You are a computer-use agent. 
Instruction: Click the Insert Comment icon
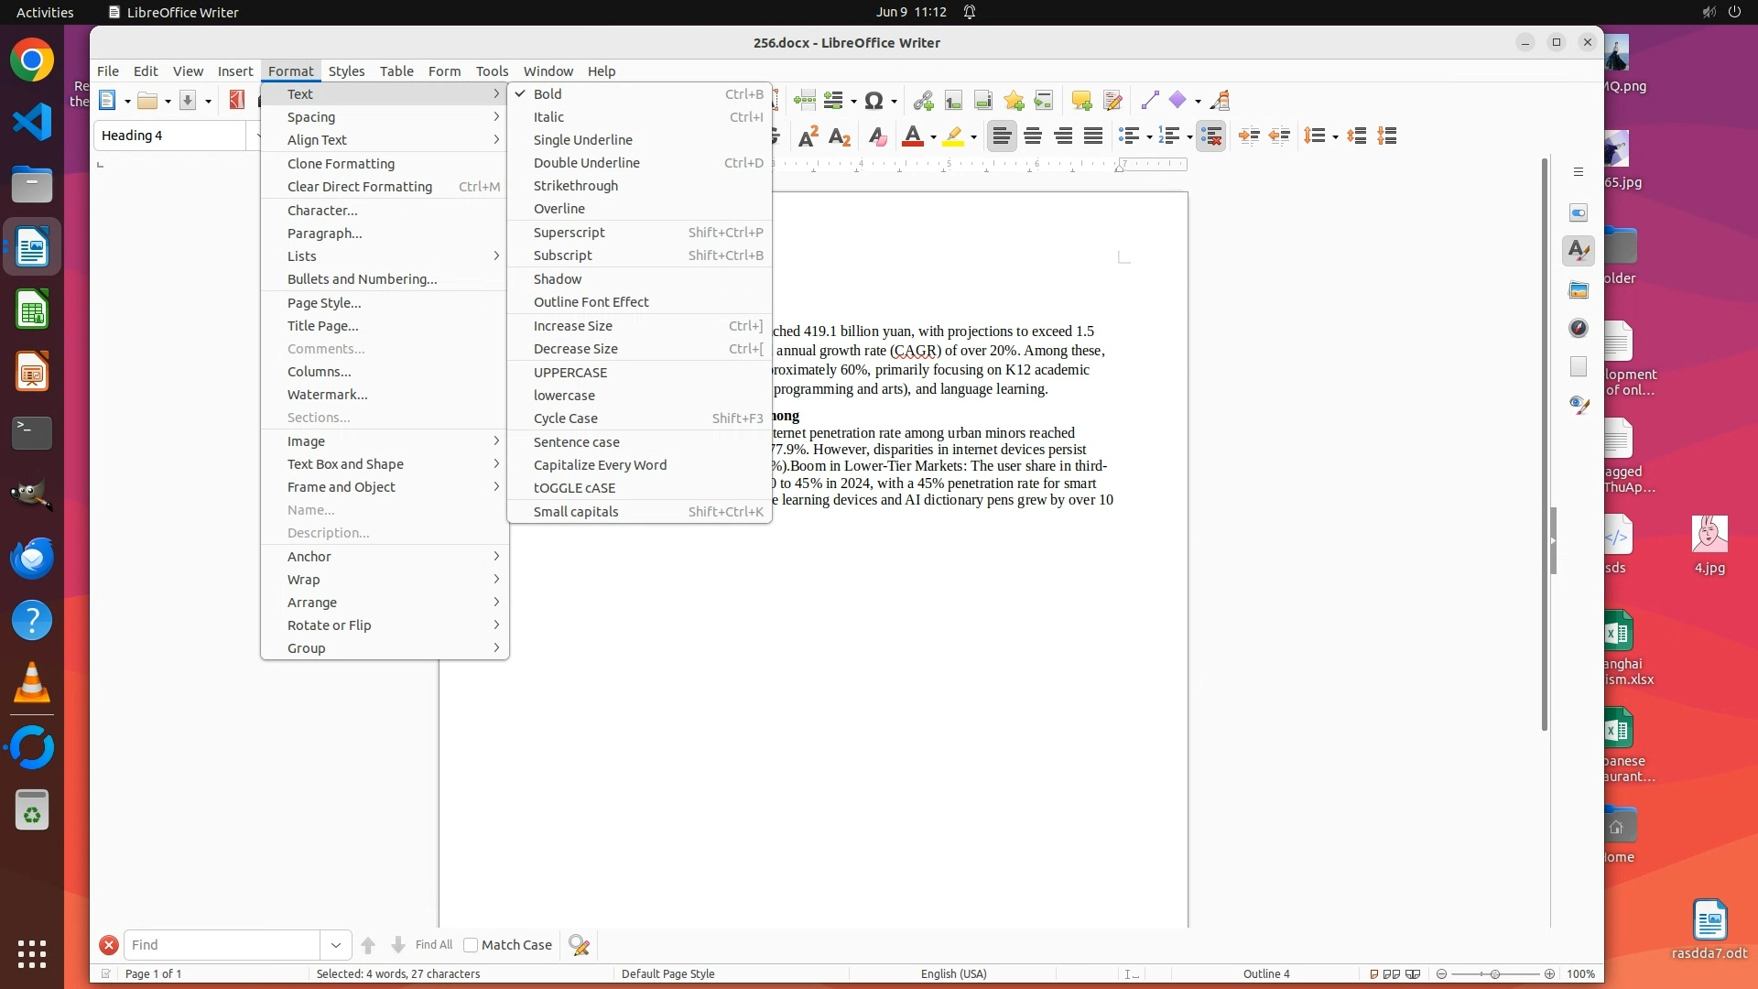1081,101
